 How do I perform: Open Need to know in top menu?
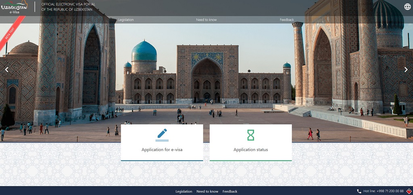(206, 20)
